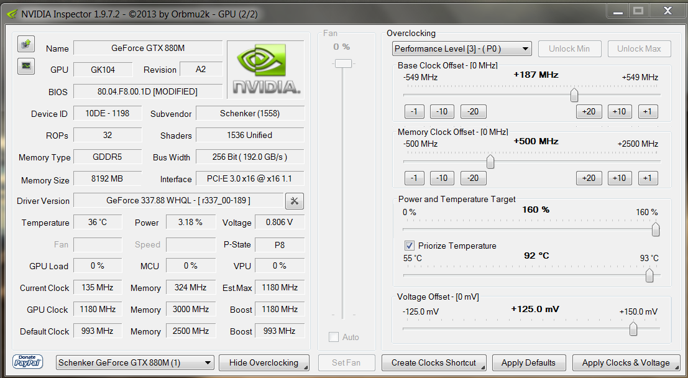Click the upload screenshot icon beside Name

click(26, 44)
